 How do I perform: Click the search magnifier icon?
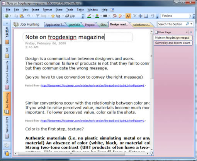[x=187, y=24]
